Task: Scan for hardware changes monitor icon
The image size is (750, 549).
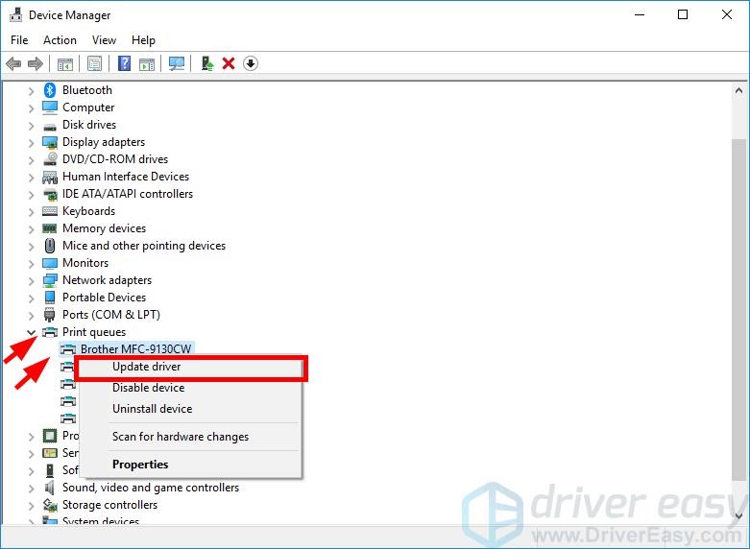Action: click(177, 63)
